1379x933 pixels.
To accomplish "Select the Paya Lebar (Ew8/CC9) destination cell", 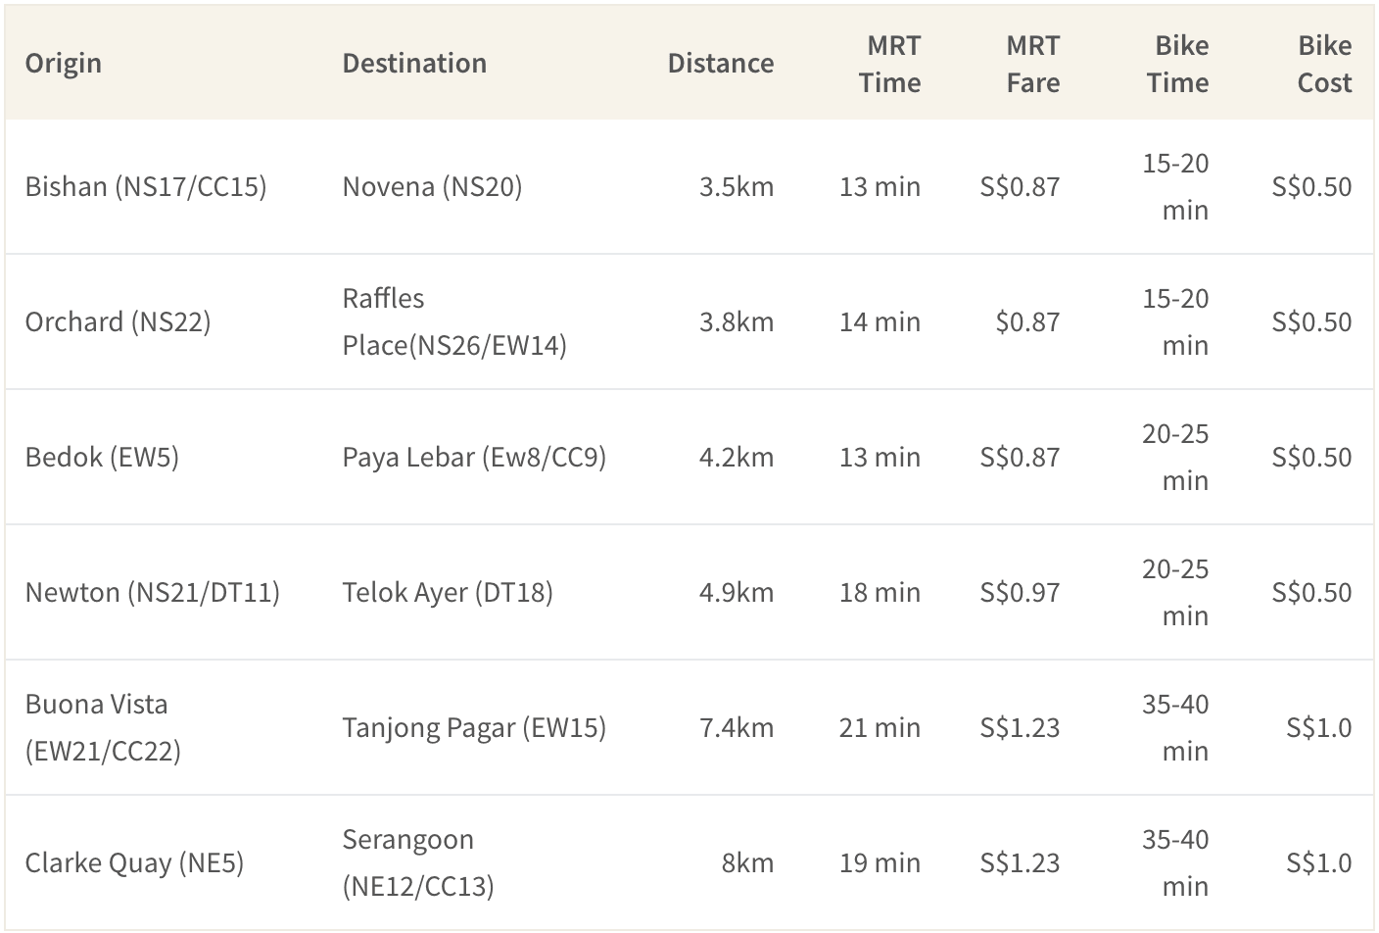I will point(474,457).
